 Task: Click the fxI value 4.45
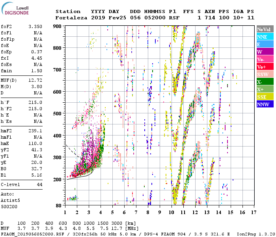(37, 58)
